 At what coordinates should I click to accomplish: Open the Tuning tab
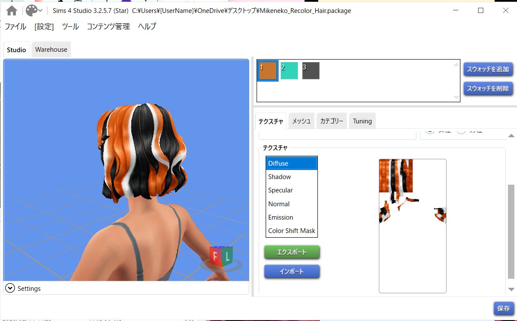[362, 121]
